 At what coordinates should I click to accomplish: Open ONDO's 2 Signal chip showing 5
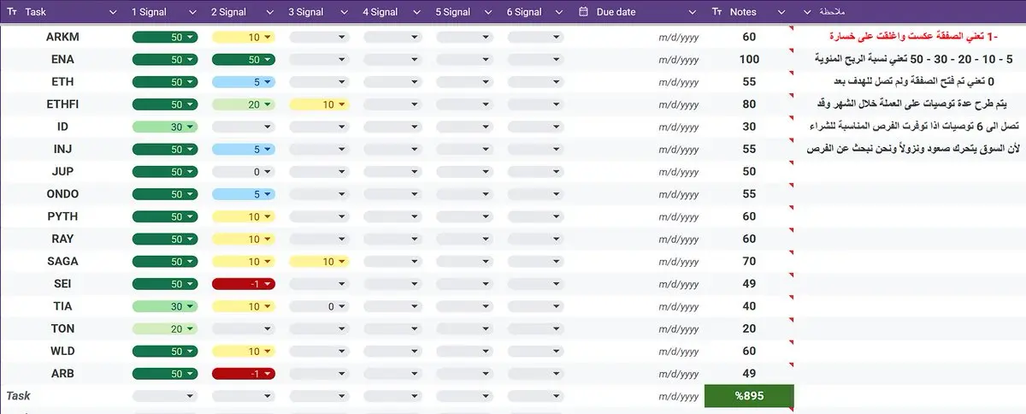click(243, 194)
